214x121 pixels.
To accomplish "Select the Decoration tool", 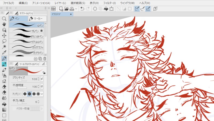I will pyautogui.click(x=4, y=81).
